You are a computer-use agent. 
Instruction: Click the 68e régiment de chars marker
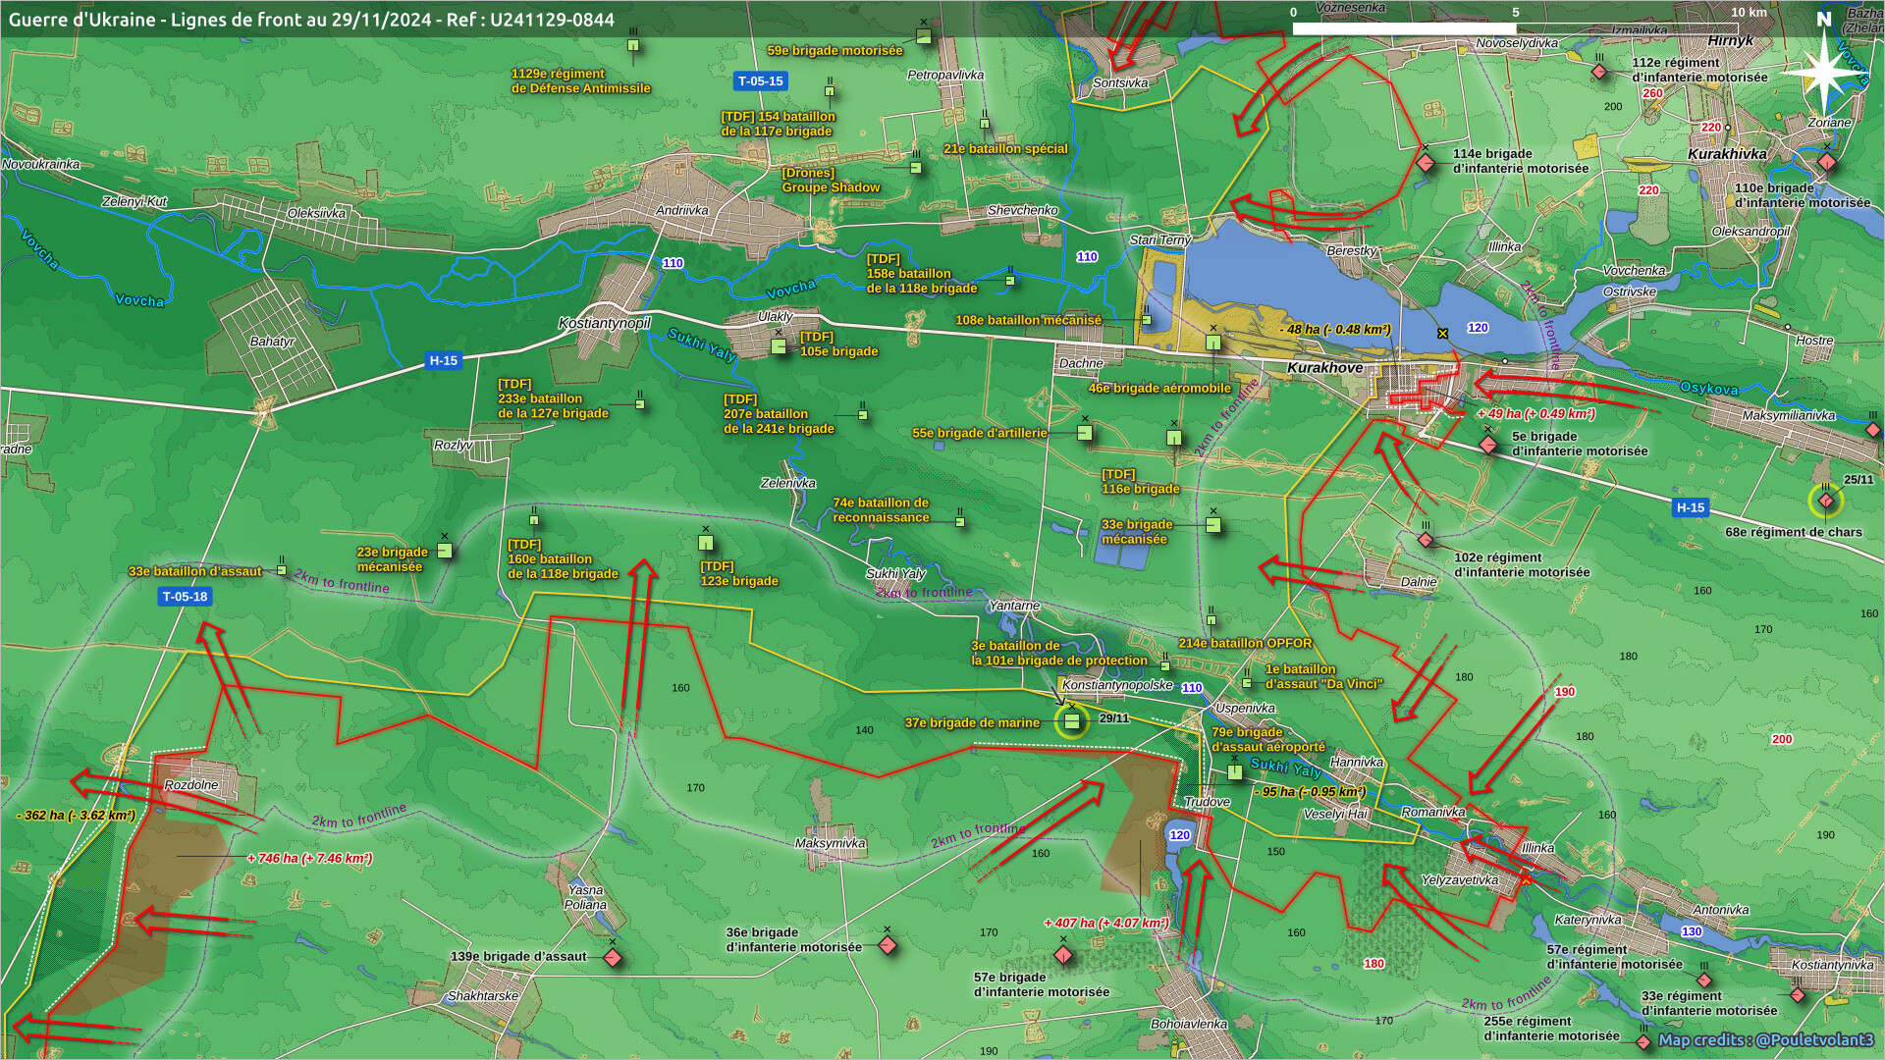point(1825,502)
